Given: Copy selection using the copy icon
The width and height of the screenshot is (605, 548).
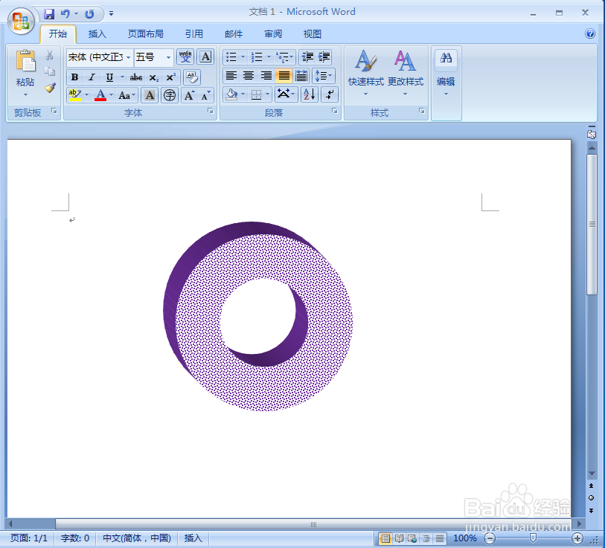Looking at the screenshot, I should click(x=49, y=71).
